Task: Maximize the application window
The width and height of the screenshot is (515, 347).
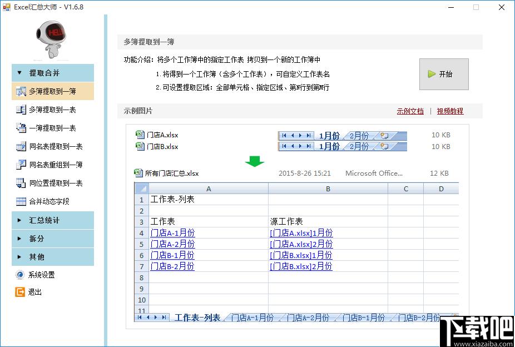Action: 476,7
